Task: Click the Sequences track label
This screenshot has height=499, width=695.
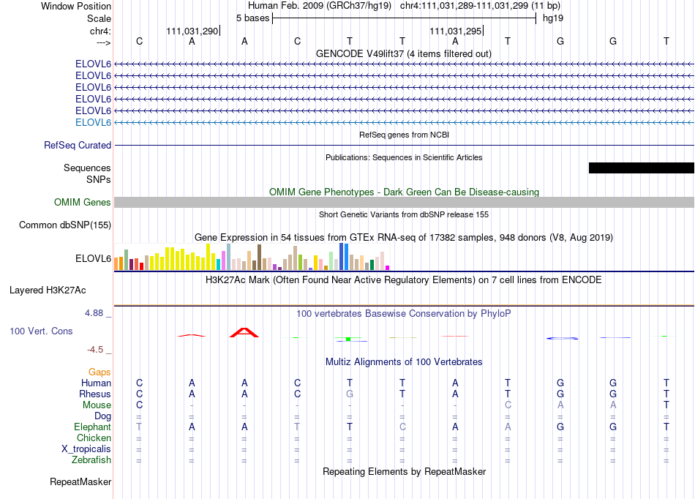Action: 87,168
